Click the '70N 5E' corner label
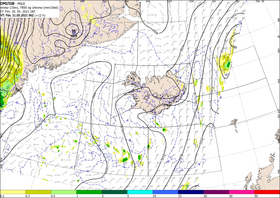280x198 pixels. tap(260, 1)
